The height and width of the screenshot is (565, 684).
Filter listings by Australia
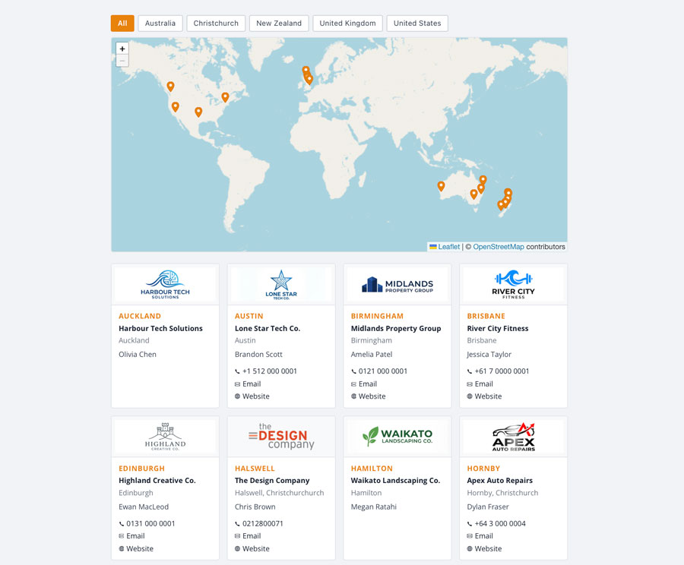160,24
